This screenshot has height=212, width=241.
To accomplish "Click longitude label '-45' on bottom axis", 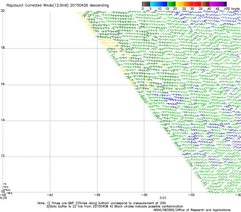I will tap(3, 195).
